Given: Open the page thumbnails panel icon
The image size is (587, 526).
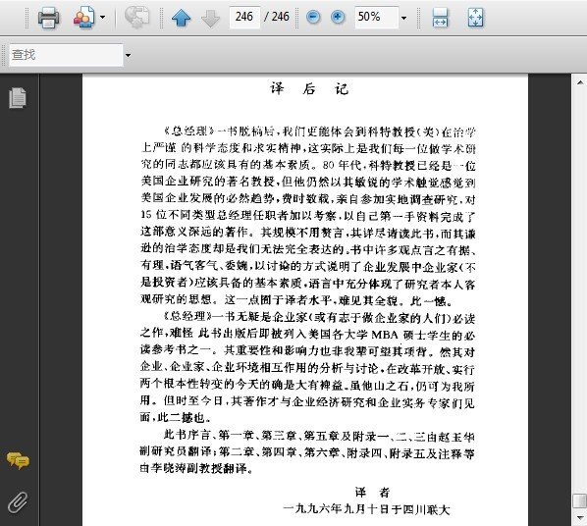Looking at the screenshot, I should (18, 98).
